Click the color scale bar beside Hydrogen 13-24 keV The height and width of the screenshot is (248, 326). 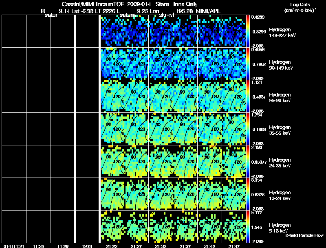tap(248, 194)
